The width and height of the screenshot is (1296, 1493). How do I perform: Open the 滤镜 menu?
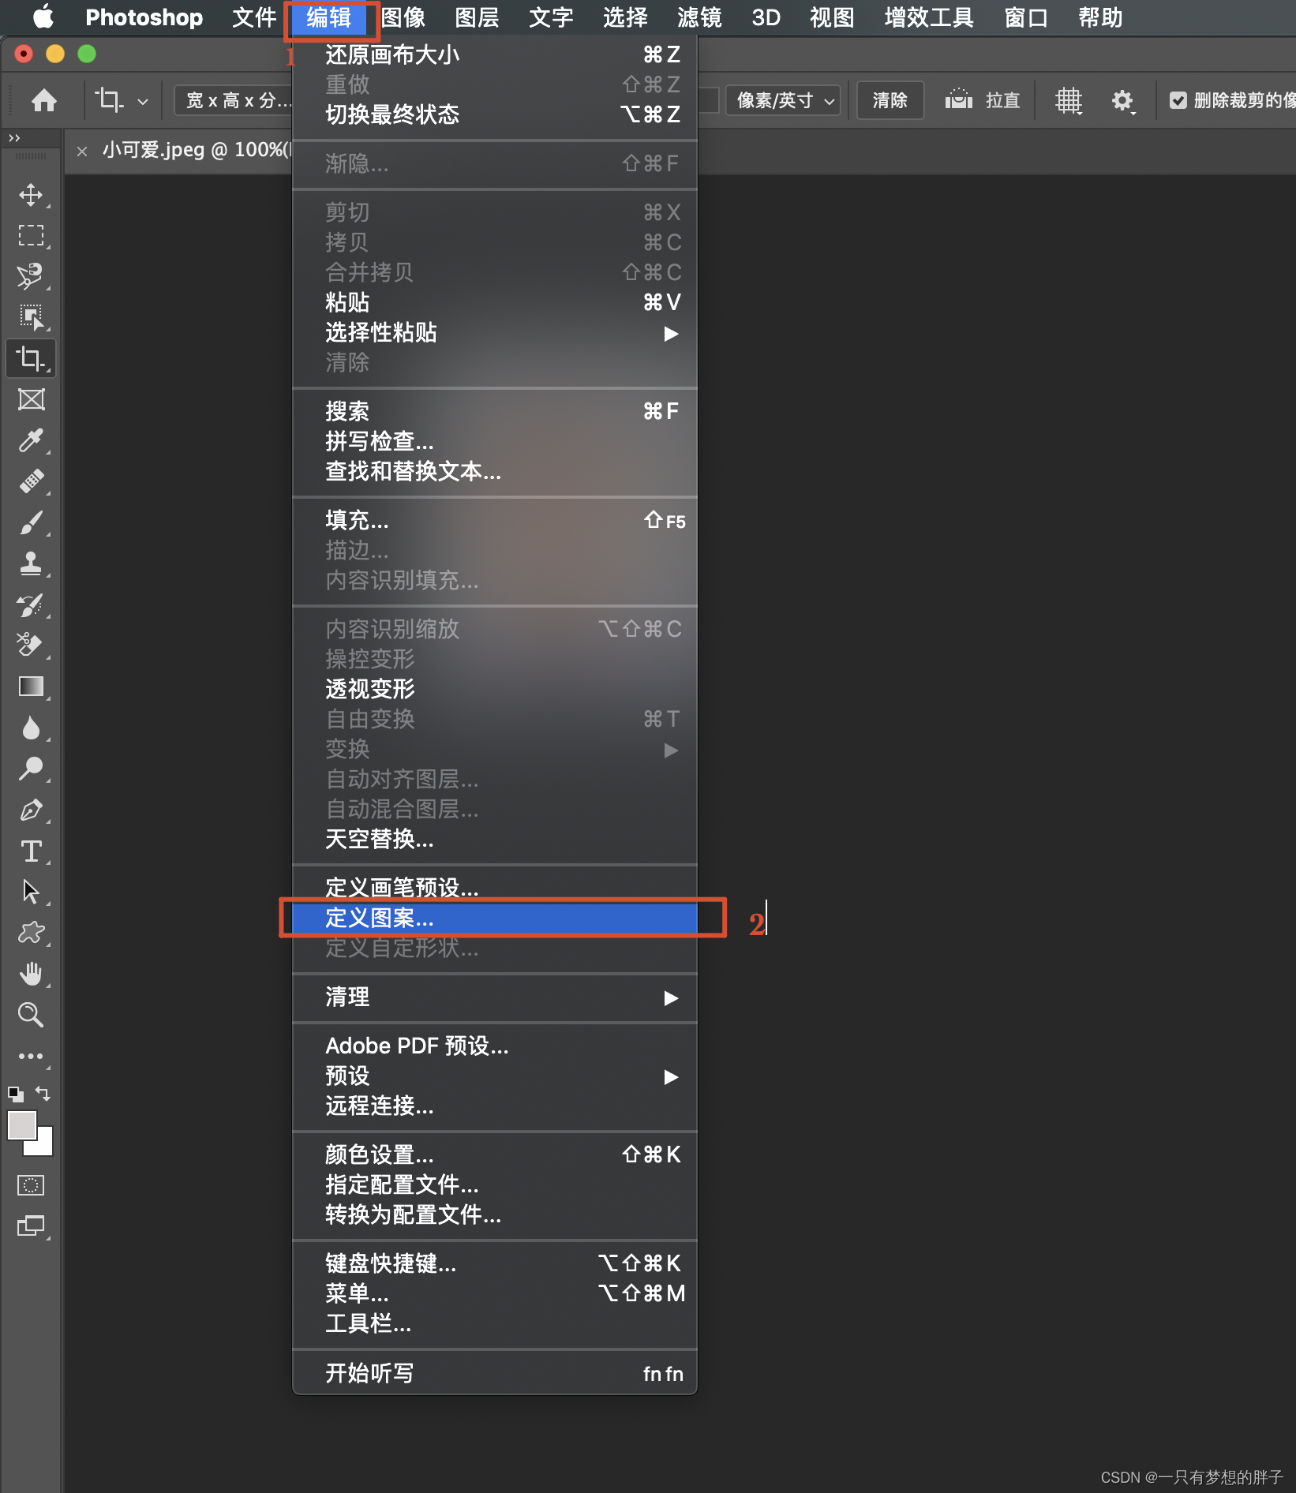[699, 17]
